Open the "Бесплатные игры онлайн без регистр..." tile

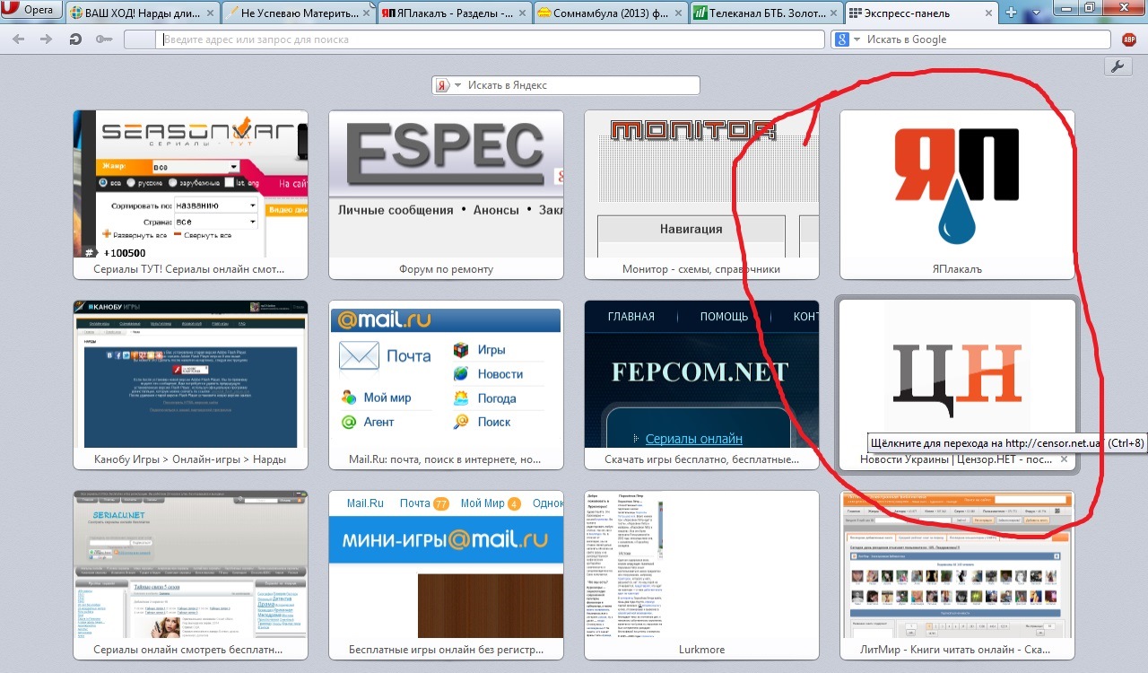[x=446, y=575]
